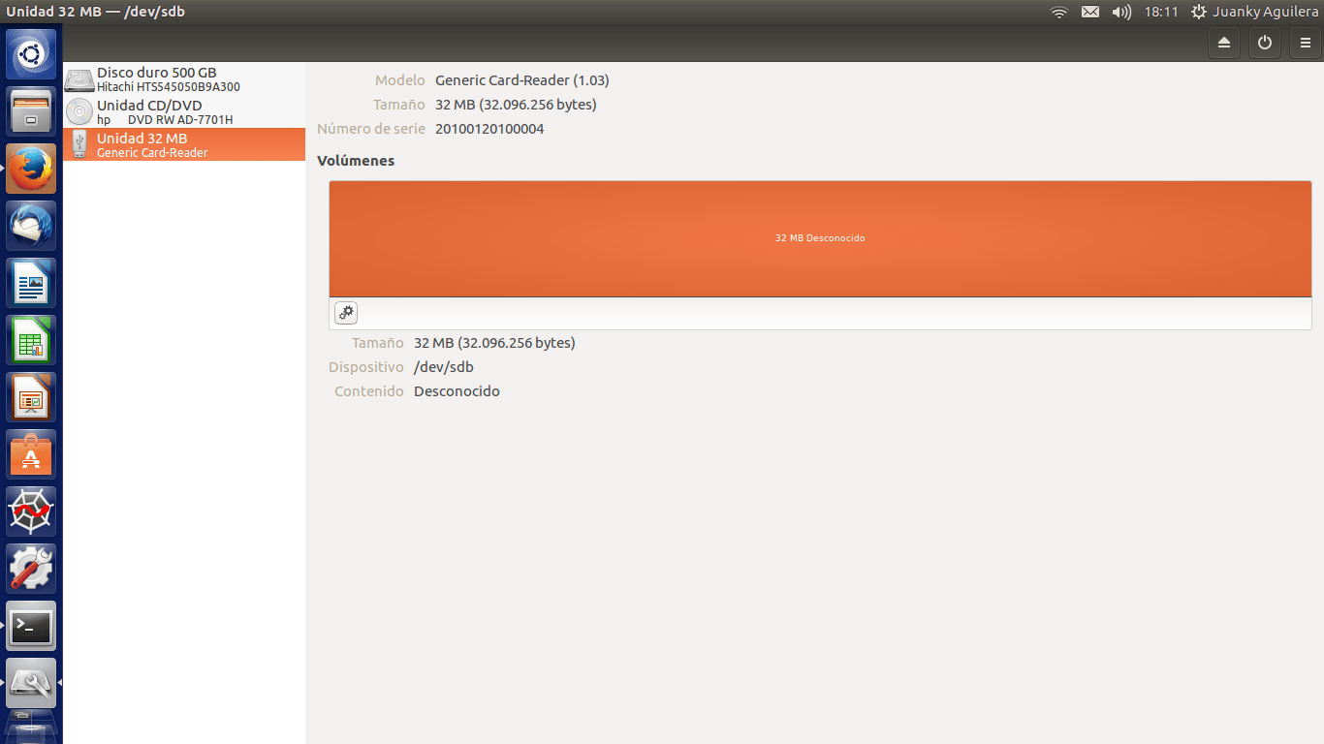Open the drive options hamburger menu

tap(1306, 43)
